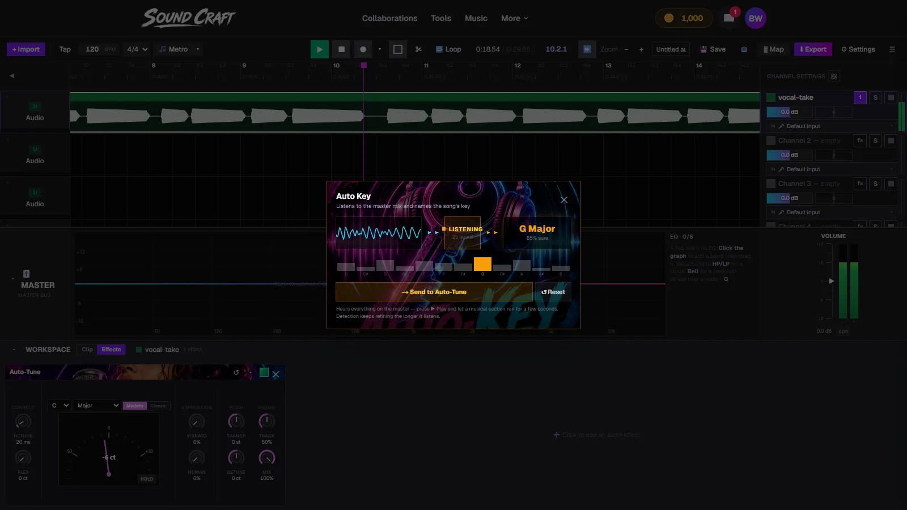Adjust vocal-take pan slider
The width and height of the screenshot is (907, 510).
[833, 112]
